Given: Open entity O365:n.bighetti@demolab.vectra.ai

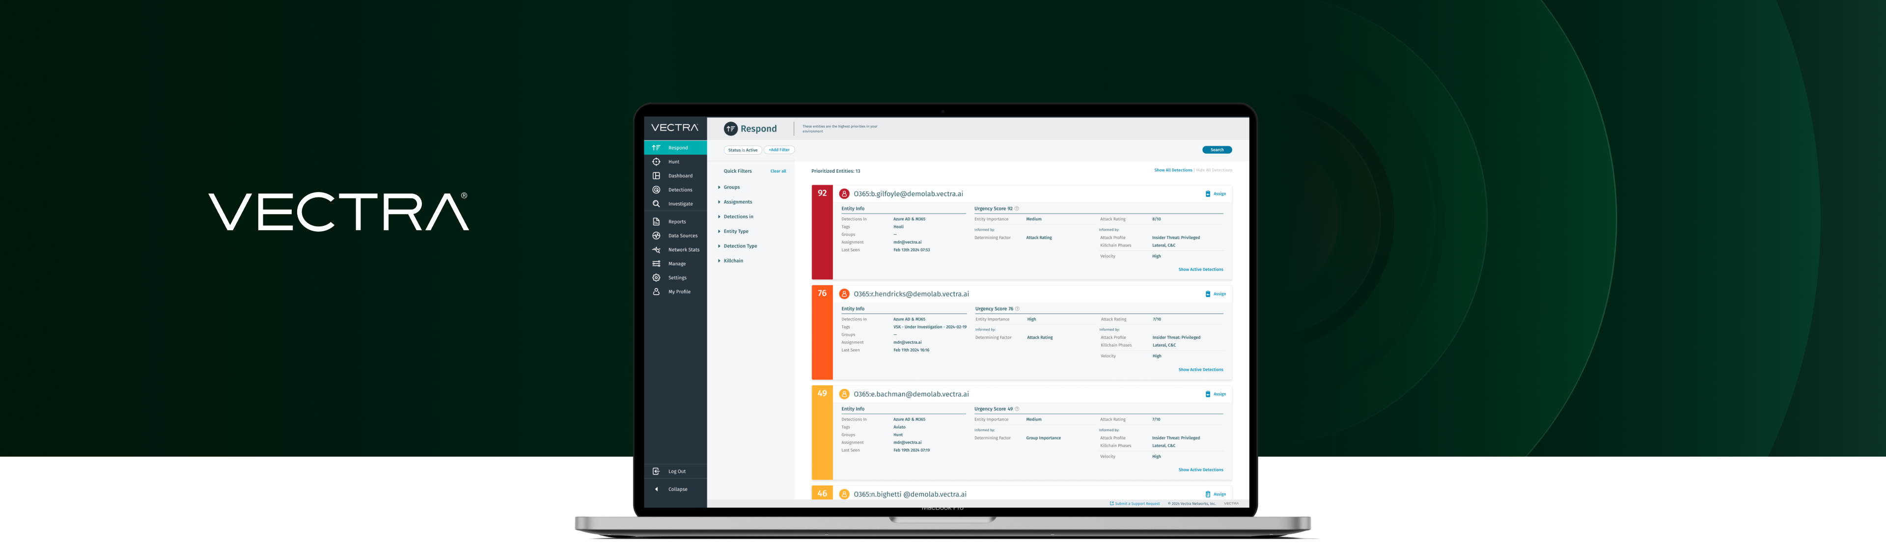Looking at the screenshot, I should (x=910, y=494).
